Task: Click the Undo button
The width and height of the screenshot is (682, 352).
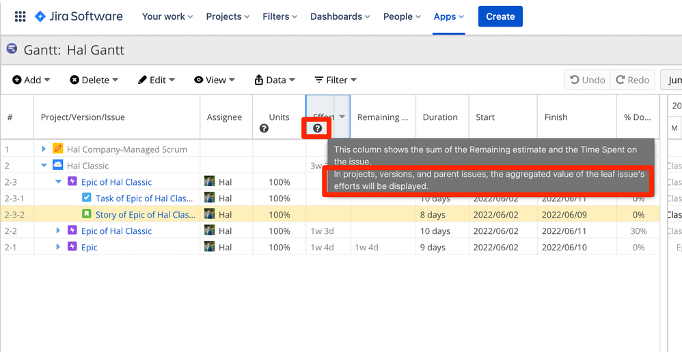Action: (588, 80)
